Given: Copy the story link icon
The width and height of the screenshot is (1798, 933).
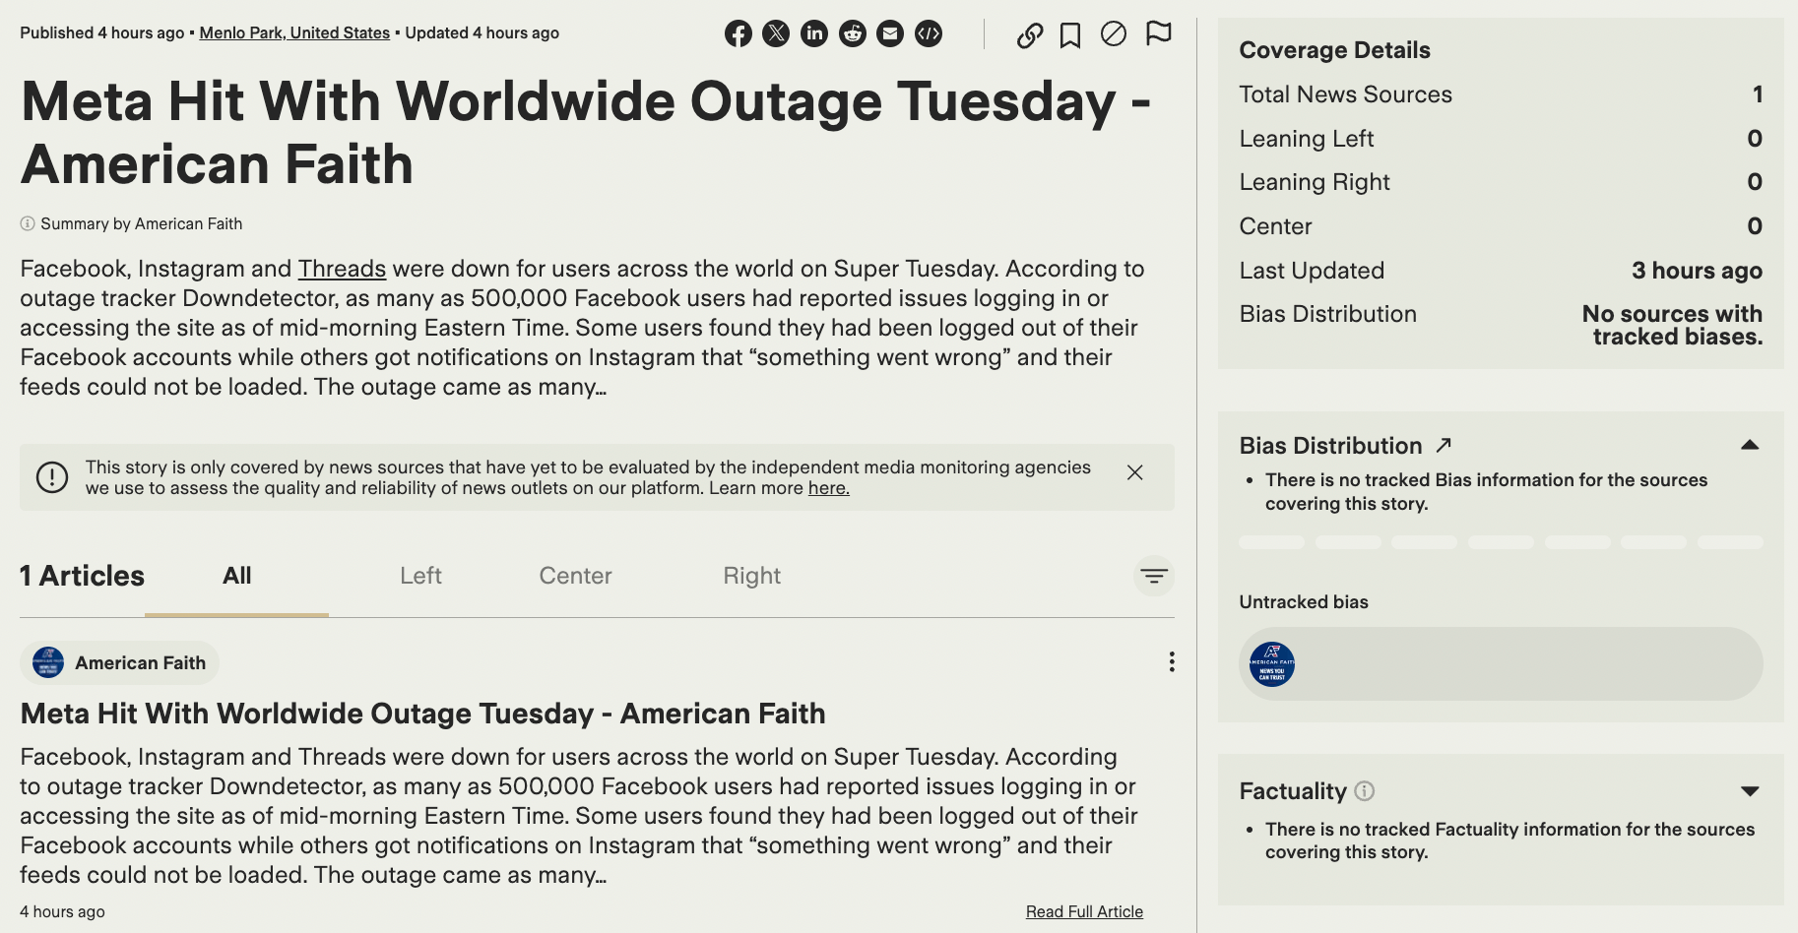Looking at the screenshot, I should 1030,35.
